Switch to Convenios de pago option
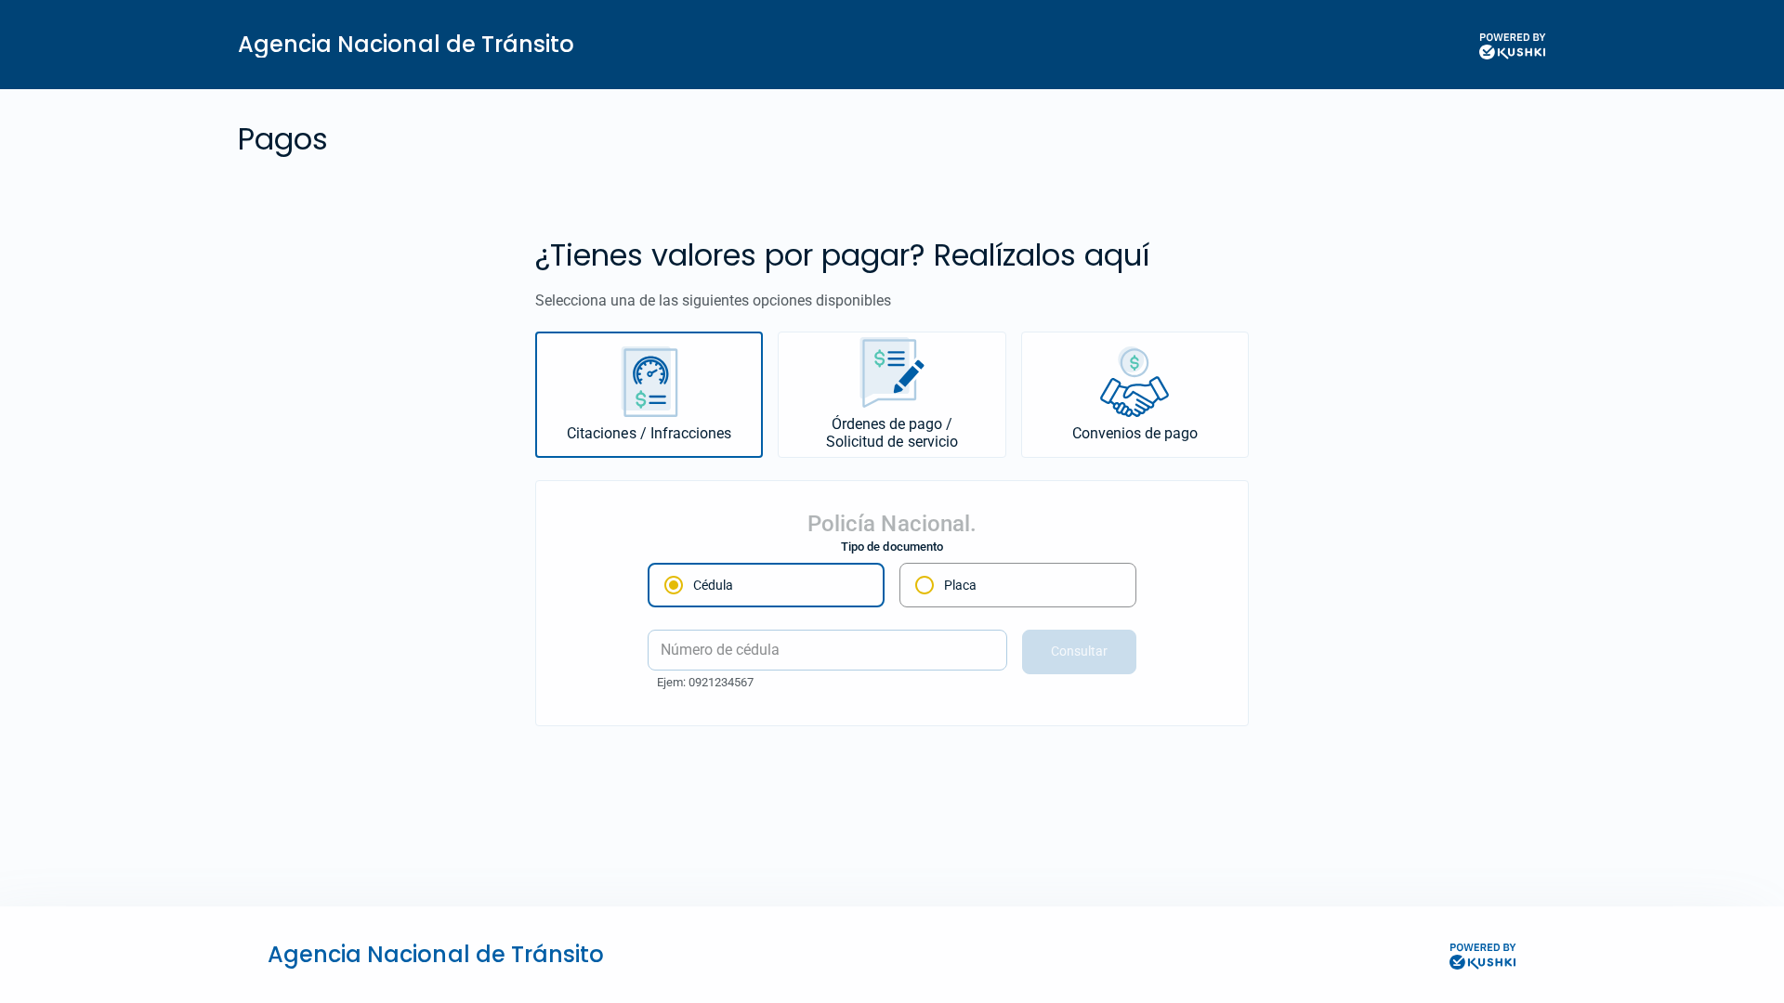This screenshot has width=1784, height=1003. (1135, 395)
